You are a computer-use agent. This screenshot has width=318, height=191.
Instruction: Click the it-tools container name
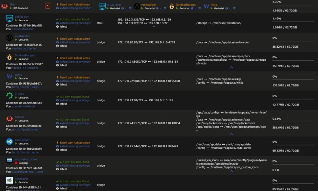(19, 94)
